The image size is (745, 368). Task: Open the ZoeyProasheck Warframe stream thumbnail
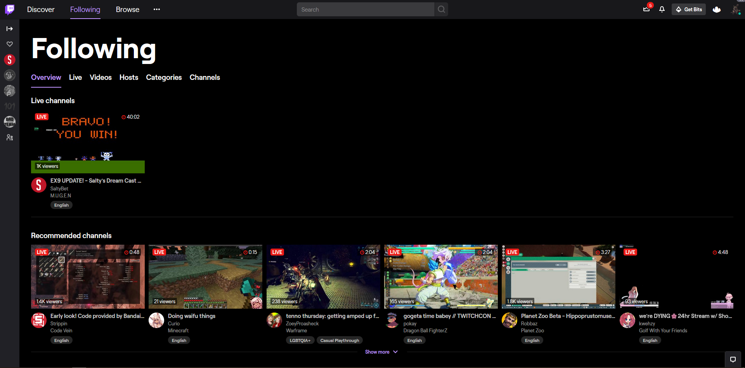(323, 276)
